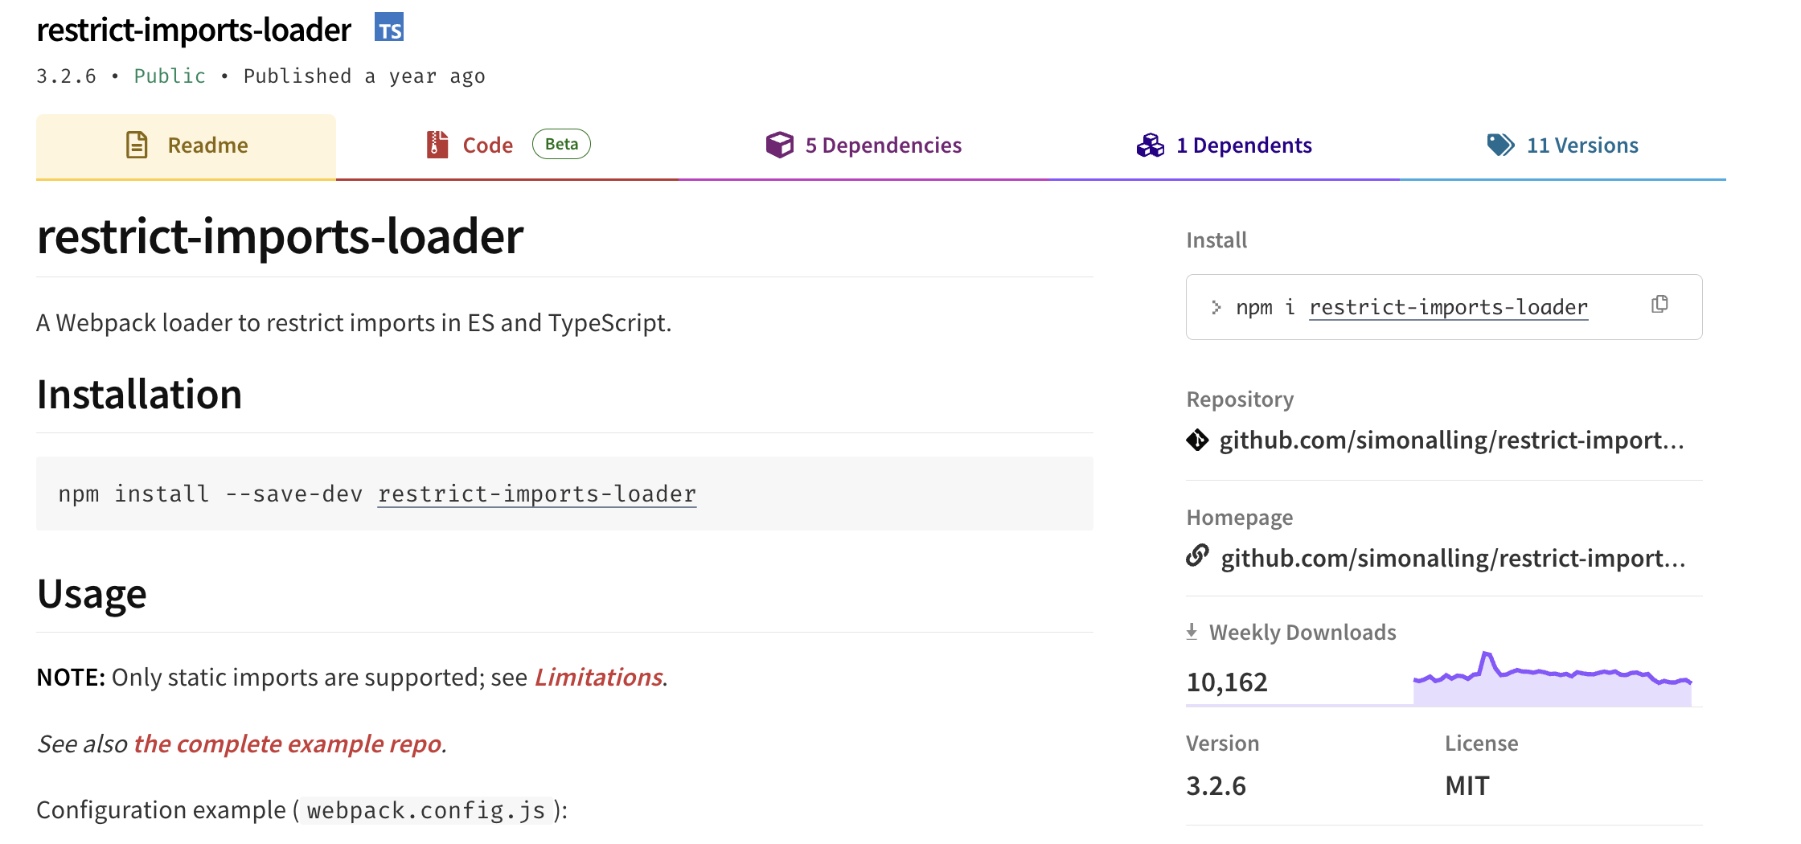Click the Versions tags icon
The image size is (1801, 844).
[x=1500, y=145]
